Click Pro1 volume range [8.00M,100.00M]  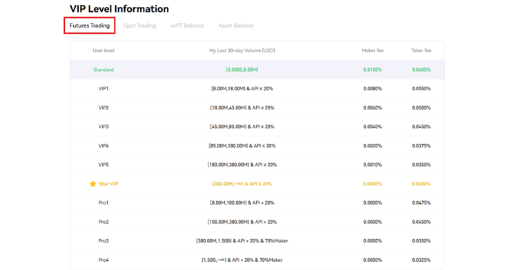pos(228,202)
